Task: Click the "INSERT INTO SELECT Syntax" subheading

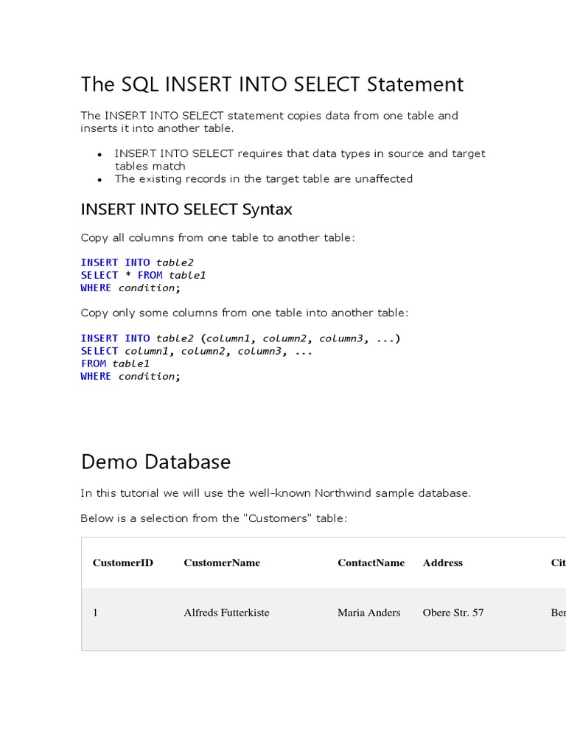Action: point(186,209)
